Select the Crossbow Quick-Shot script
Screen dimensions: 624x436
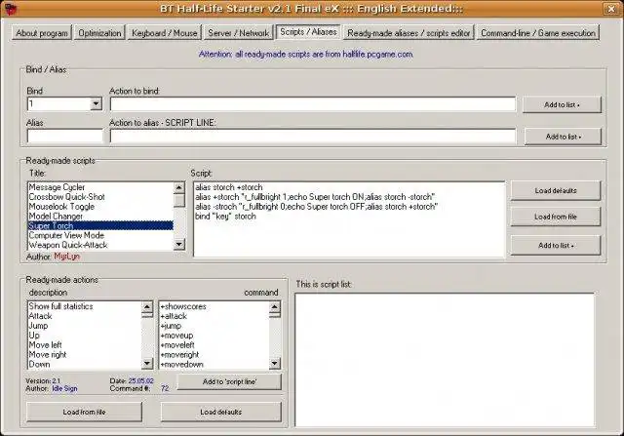pyautogui.click(x=100, y=197)
